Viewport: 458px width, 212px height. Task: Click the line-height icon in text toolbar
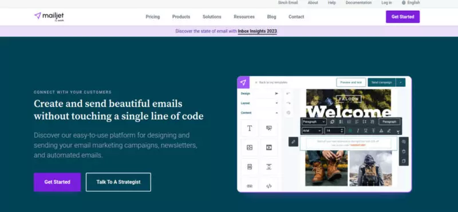point(364,121)
